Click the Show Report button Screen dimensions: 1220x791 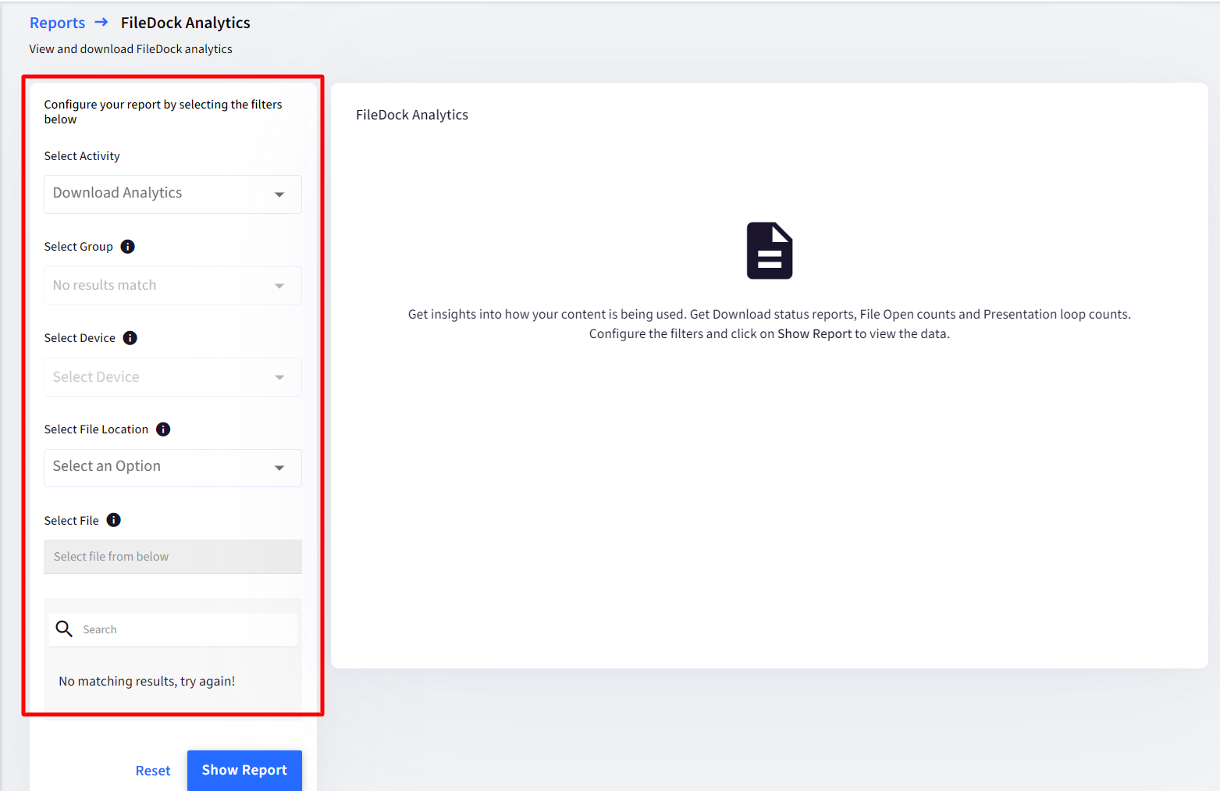click(x=244, y=770)
